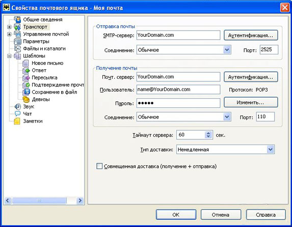Open the Девизы coins icon

point(26,99)
